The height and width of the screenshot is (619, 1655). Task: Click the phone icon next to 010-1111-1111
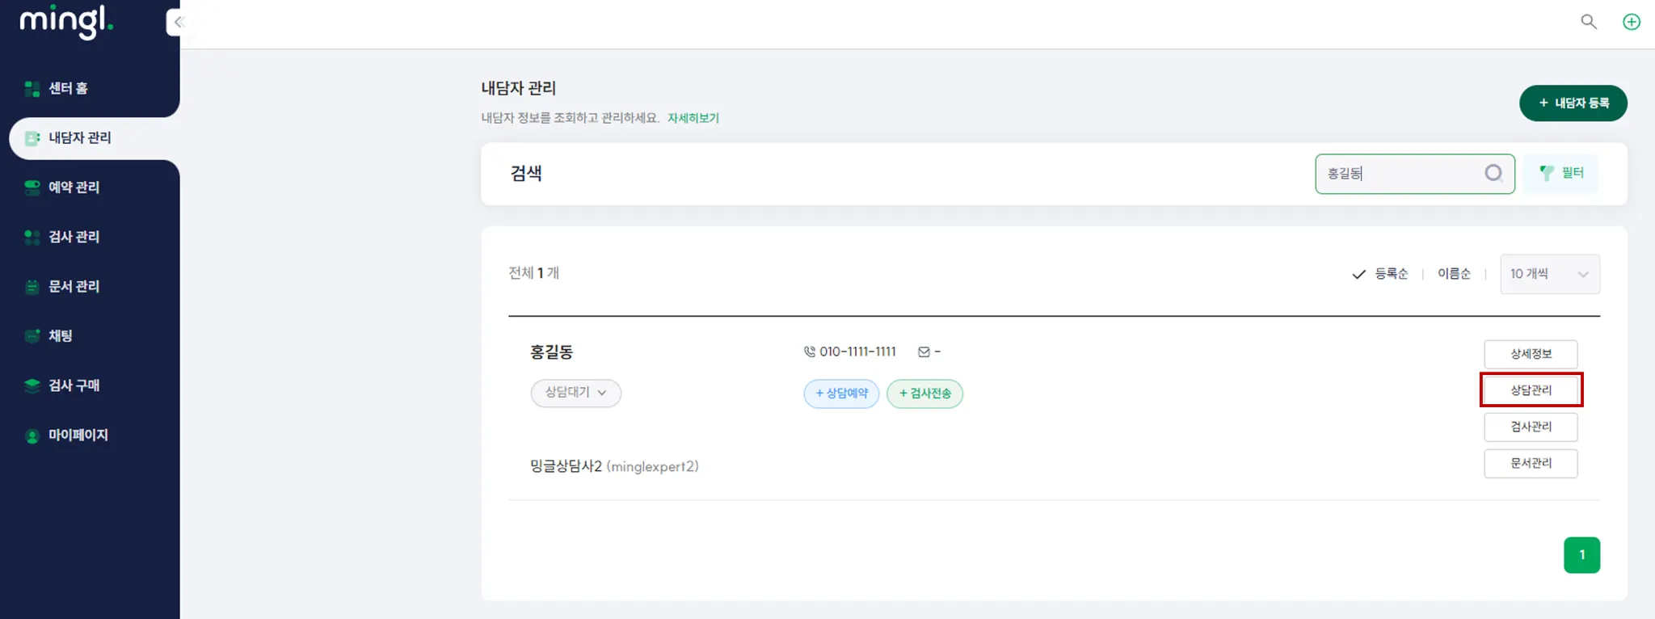click(x=809, y=352)
